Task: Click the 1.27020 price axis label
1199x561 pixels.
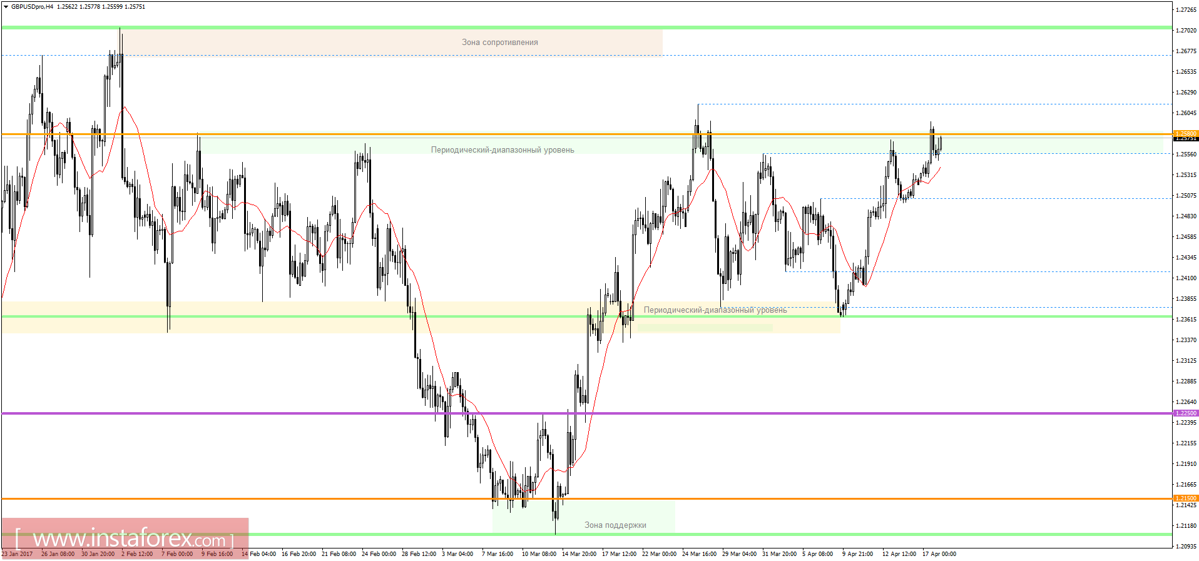Action: click(1186, 31)
